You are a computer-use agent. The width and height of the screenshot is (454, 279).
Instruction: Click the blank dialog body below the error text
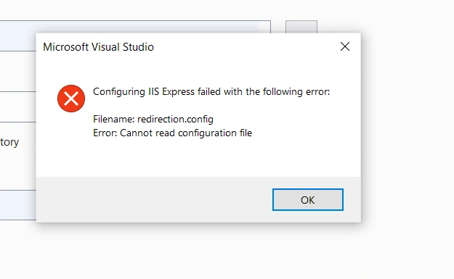198,157
